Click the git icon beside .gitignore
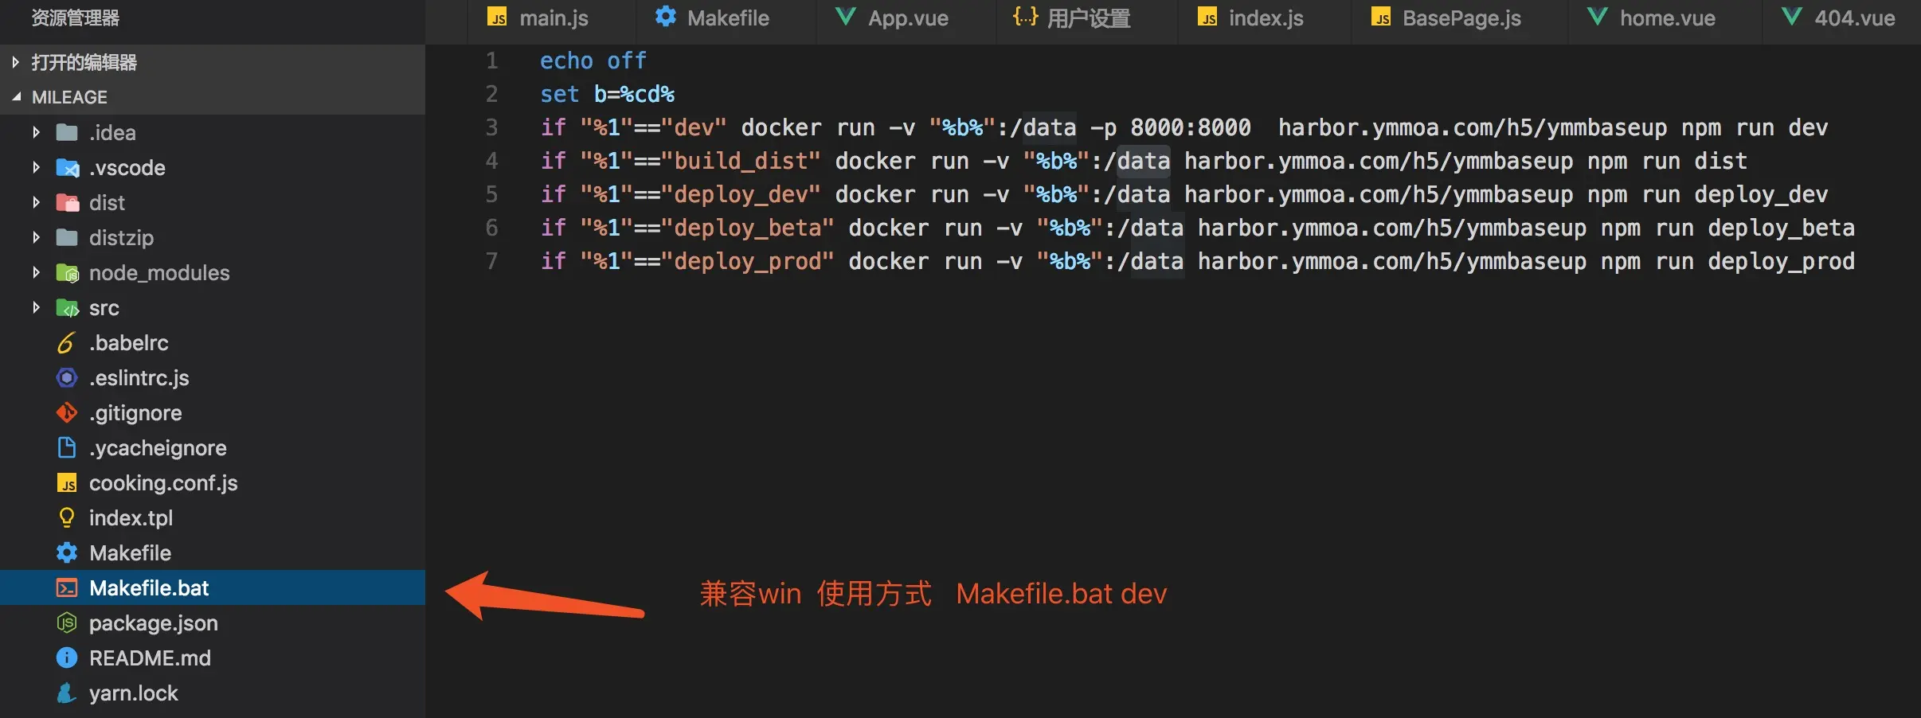 point(67,413)
